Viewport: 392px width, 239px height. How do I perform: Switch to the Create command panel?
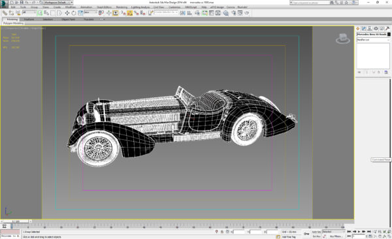358,29
